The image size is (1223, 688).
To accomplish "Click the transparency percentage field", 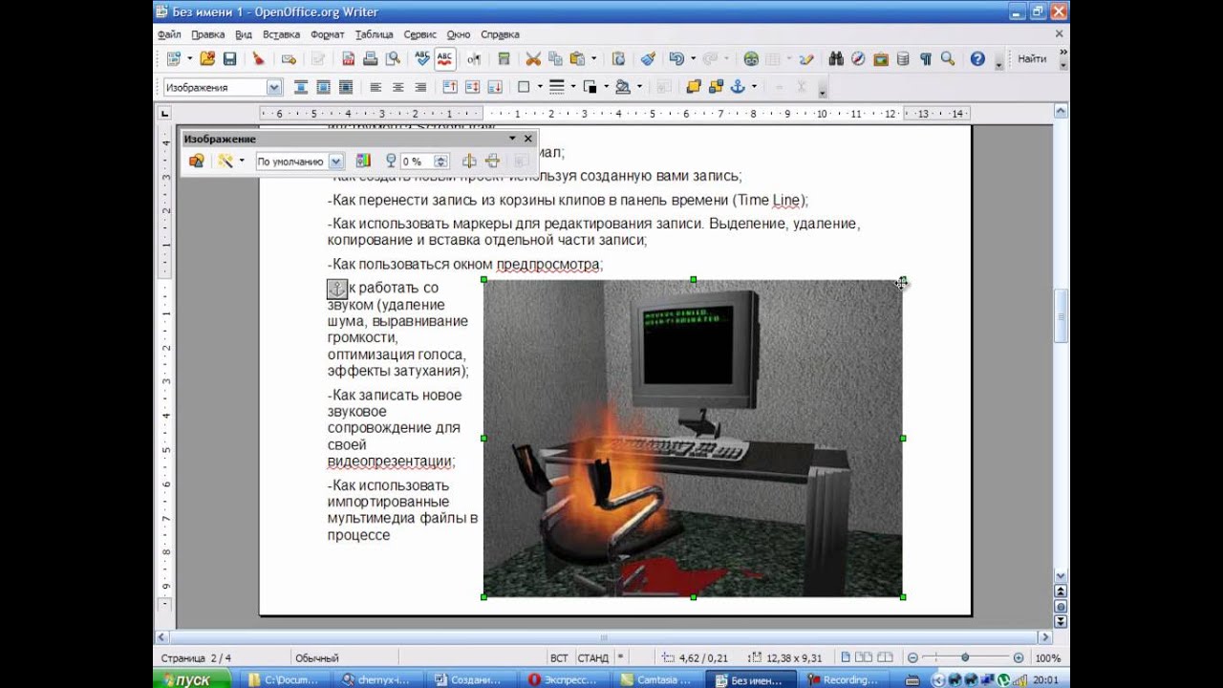I will click(x=417, y=161).
